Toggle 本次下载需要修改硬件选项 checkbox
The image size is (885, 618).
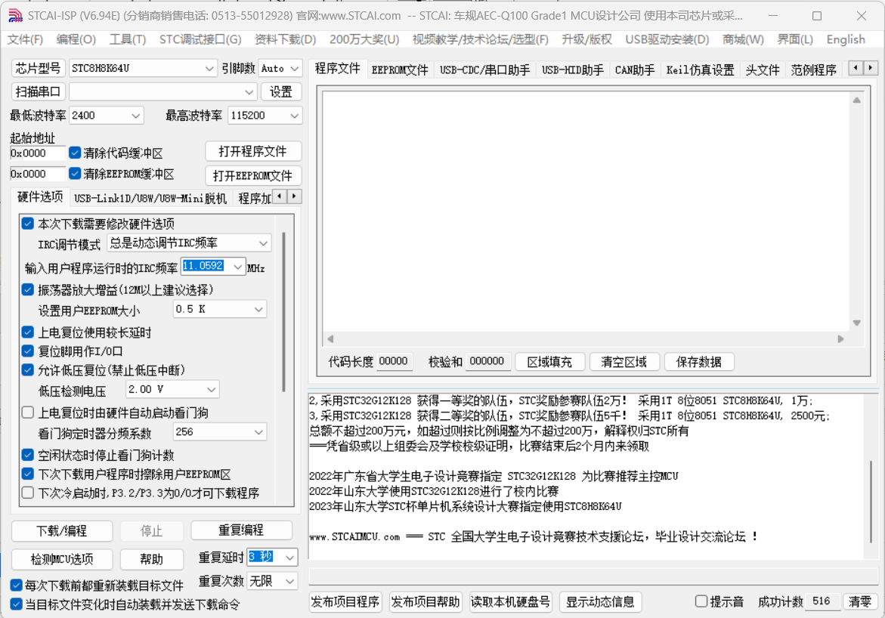(x=28, y=224)
